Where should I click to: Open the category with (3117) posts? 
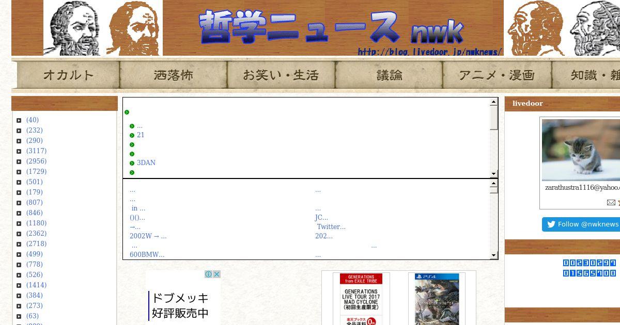tap(37, 151)
